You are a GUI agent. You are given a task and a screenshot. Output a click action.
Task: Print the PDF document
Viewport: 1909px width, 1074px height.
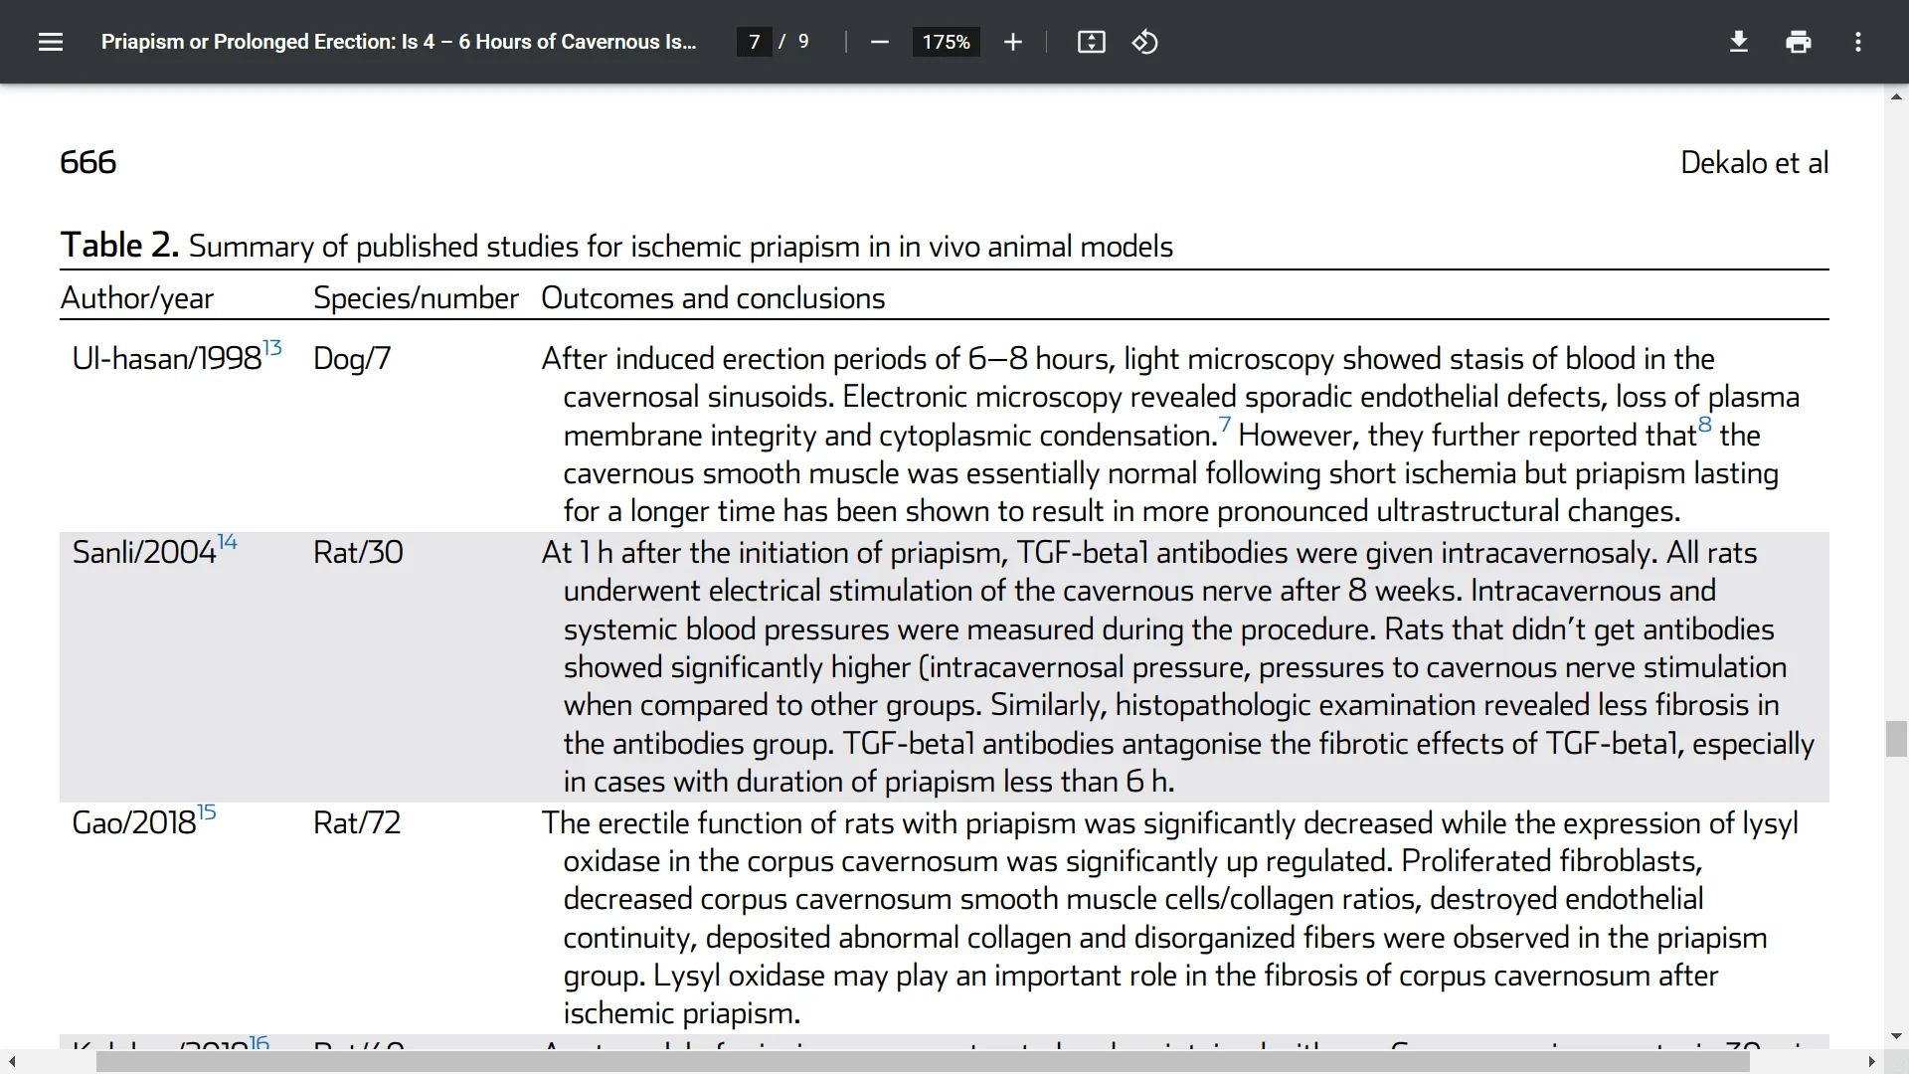[x=1798, y=42]
